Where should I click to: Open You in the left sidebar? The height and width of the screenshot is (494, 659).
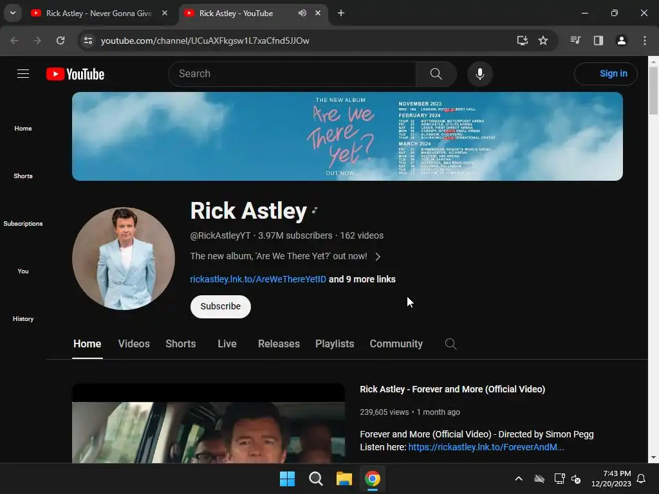[x=23, y=271]
